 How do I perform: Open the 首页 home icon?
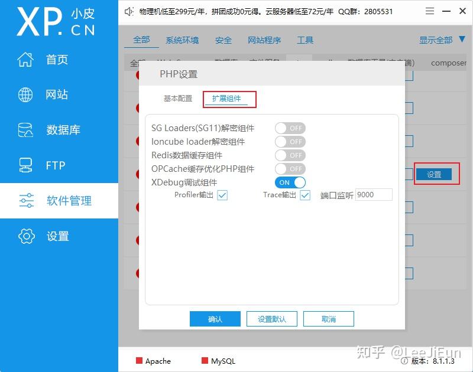tap(25, 59)
